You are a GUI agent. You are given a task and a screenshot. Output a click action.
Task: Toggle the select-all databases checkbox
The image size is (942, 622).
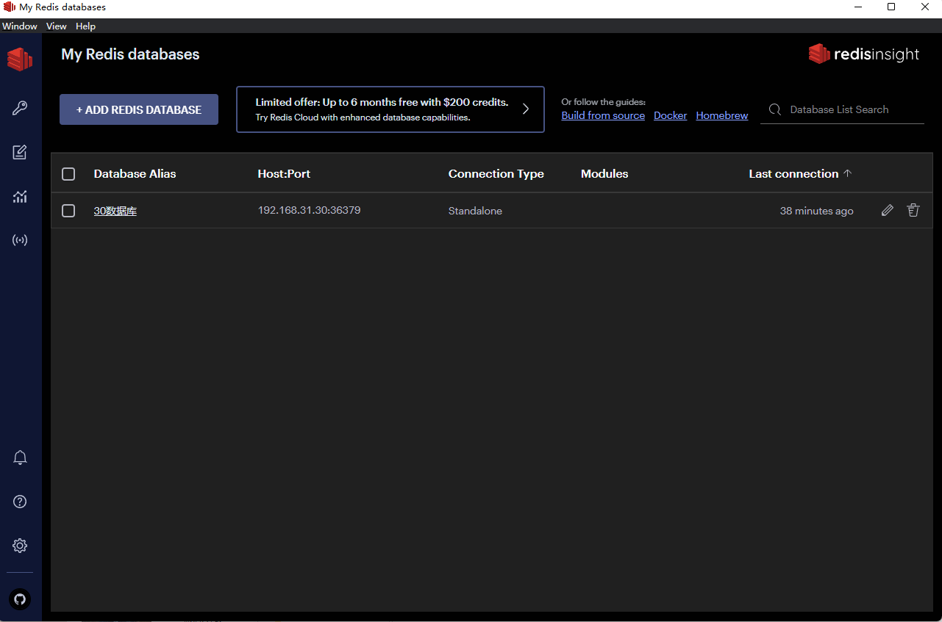[x=68, y=174]
